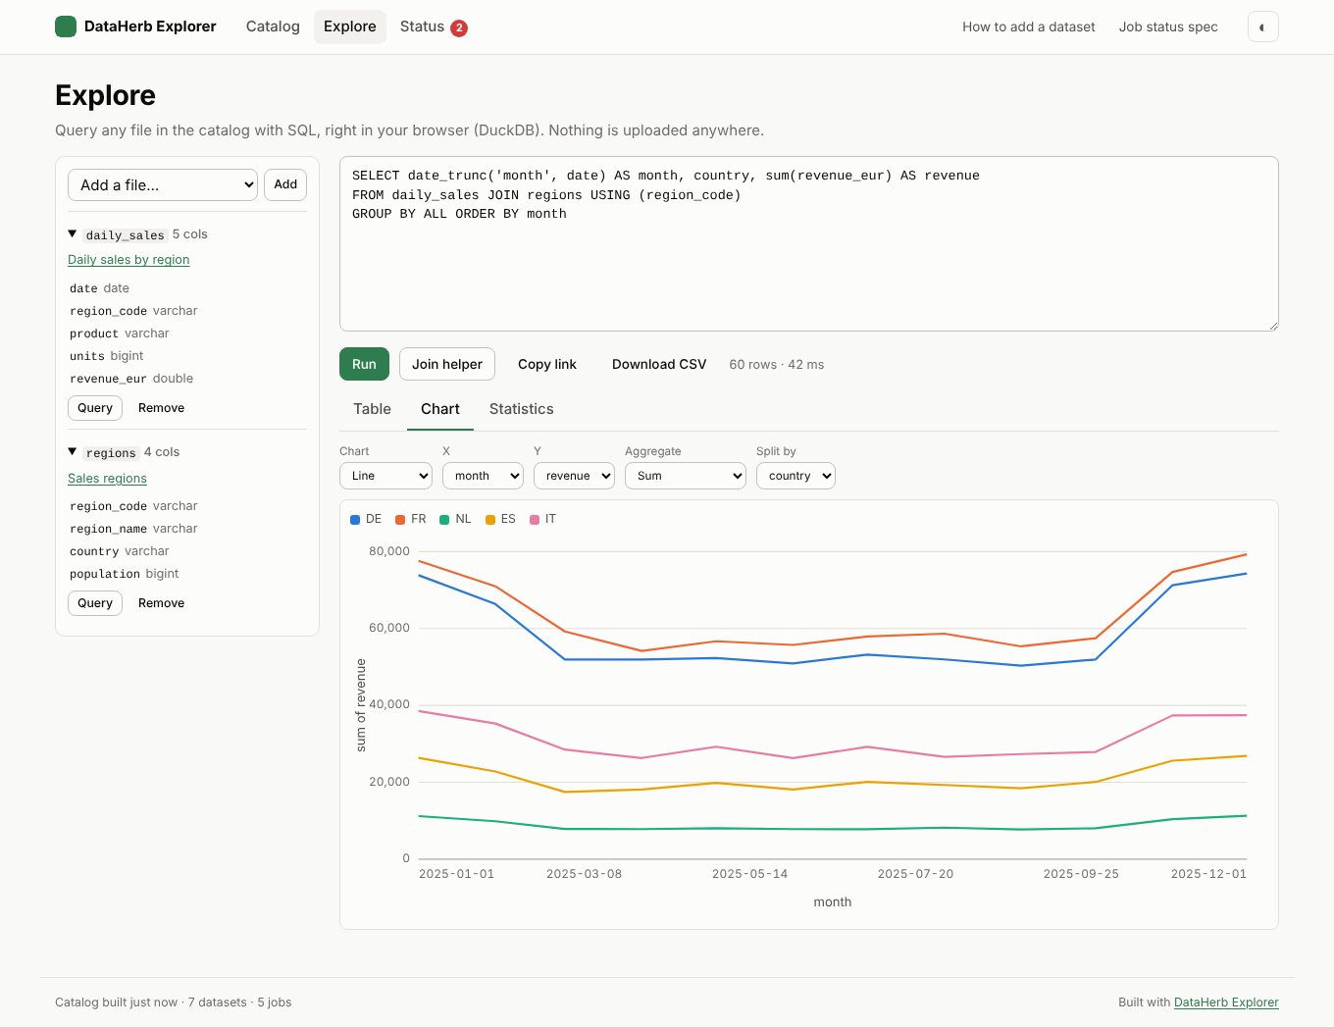Open 'Job status spec' link
The width and height of the screenshot is (1334, 1027).
tap(1168, 27)
